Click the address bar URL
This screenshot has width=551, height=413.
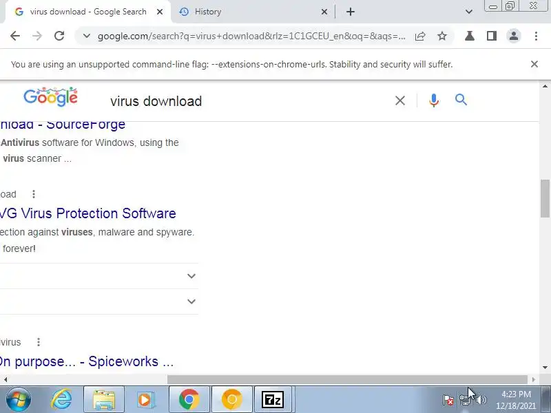[x=251, y=36]
